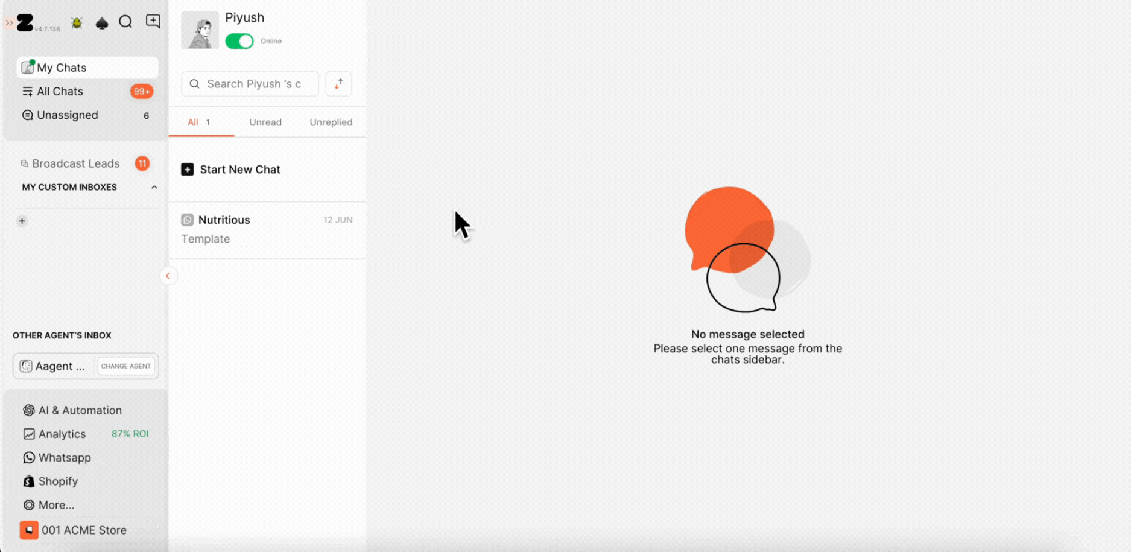Open the 001 ACME Store switcher
Viewport: 1131px width, 552px height.
point(74,530)
